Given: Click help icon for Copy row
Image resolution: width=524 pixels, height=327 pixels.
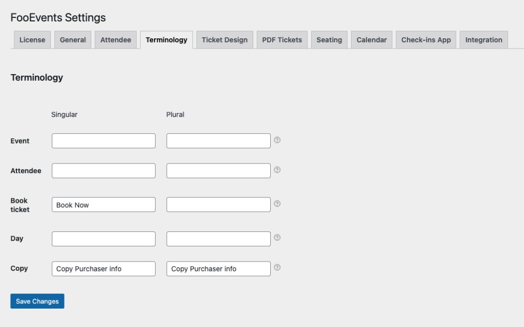Looking at the screenshot, I should (277, 267).
